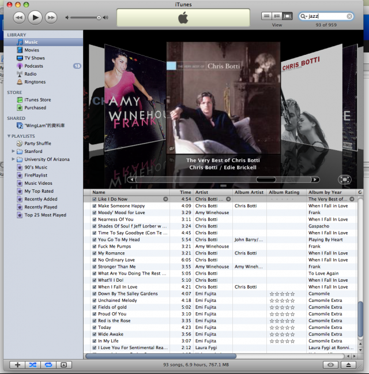Sort by the Album Rating column header
This screenshot has width=369, height=374.
[287, 192]
